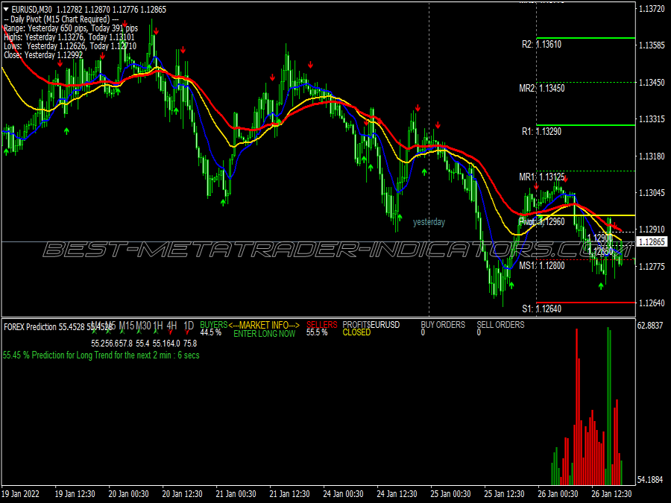Click the MR2: 1.13450 pivot label
This screenshot has width=671, height=503.
click(x=542, y=89)
